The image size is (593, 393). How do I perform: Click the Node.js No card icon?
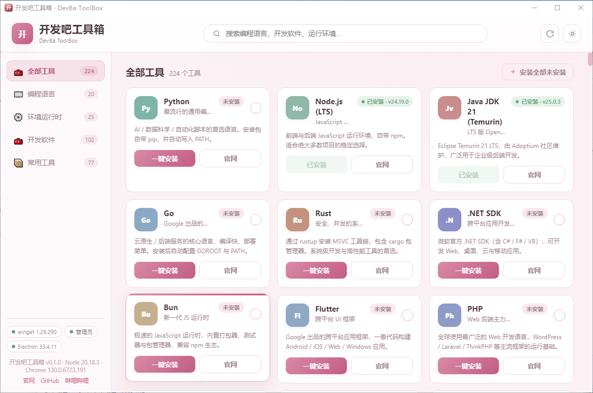pyautogui.click(x=297, y=108)
